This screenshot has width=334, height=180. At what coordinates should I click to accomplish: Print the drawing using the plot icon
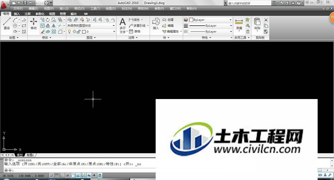tap(46, 3)
